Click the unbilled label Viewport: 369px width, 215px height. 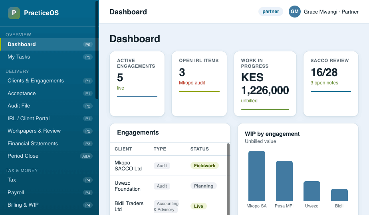(249, 101)
